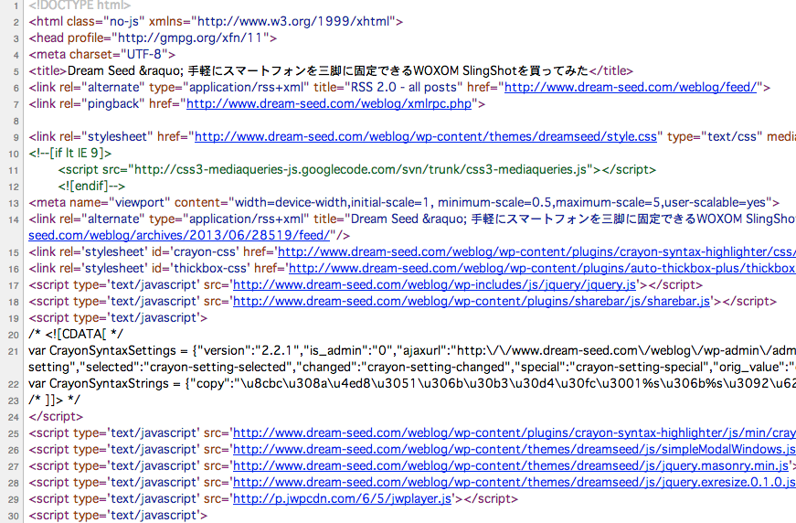This screenshot has height=523, width=796.
Task: Open the jquery.masonry.min.js link
Action: click(511, 465)
